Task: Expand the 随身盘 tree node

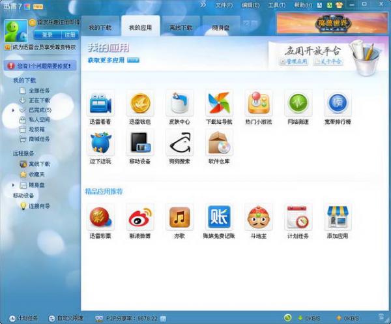Action: coord(13,185)
